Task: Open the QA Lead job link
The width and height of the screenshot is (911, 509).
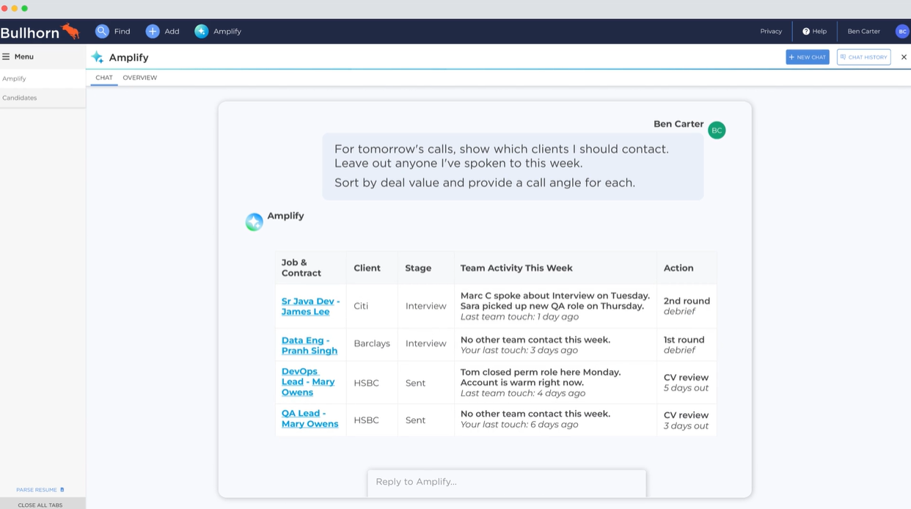Action: pos(301,414)
